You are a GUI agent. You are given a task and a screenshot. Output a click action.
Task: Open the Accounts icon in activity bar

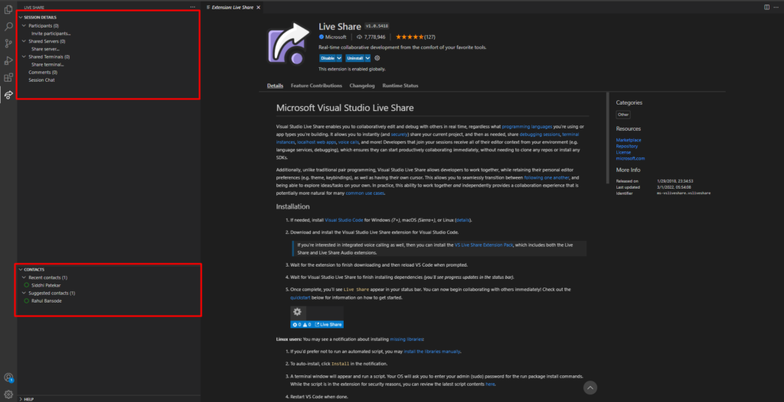(8, 378)
